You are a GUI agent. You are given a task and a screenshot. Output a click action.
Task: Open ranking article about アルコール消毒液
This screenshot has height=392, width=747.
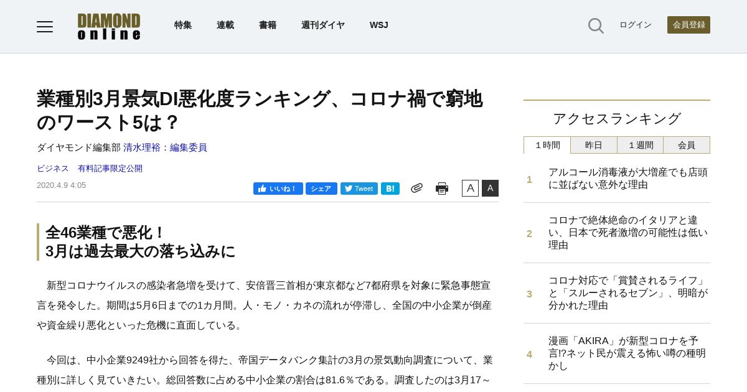click(x=628, y=179)
